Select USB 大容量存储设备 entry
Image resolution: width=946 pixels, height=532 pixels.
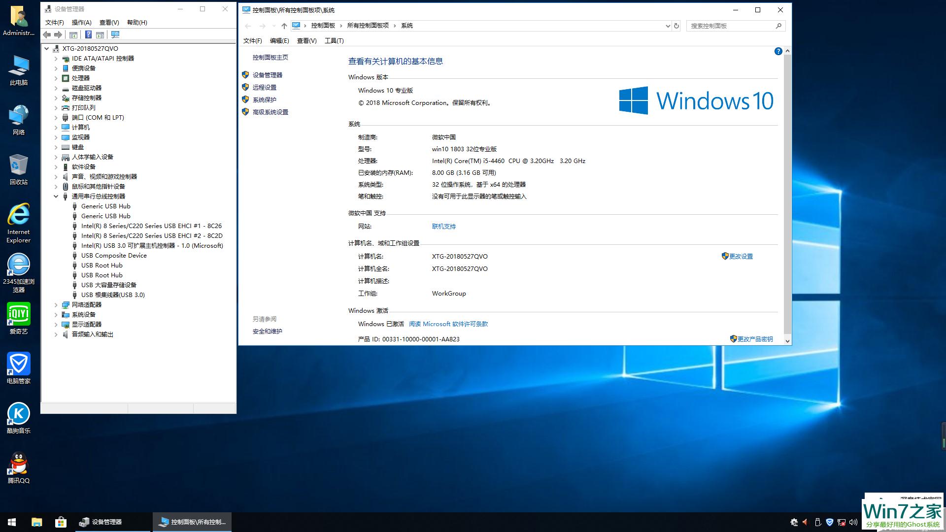click(109, 285)
